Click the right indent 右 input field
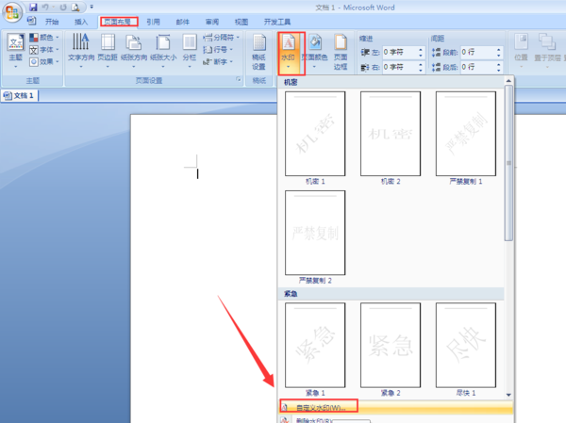Viewport: 566px width, 423px height. tap(400, 67)
